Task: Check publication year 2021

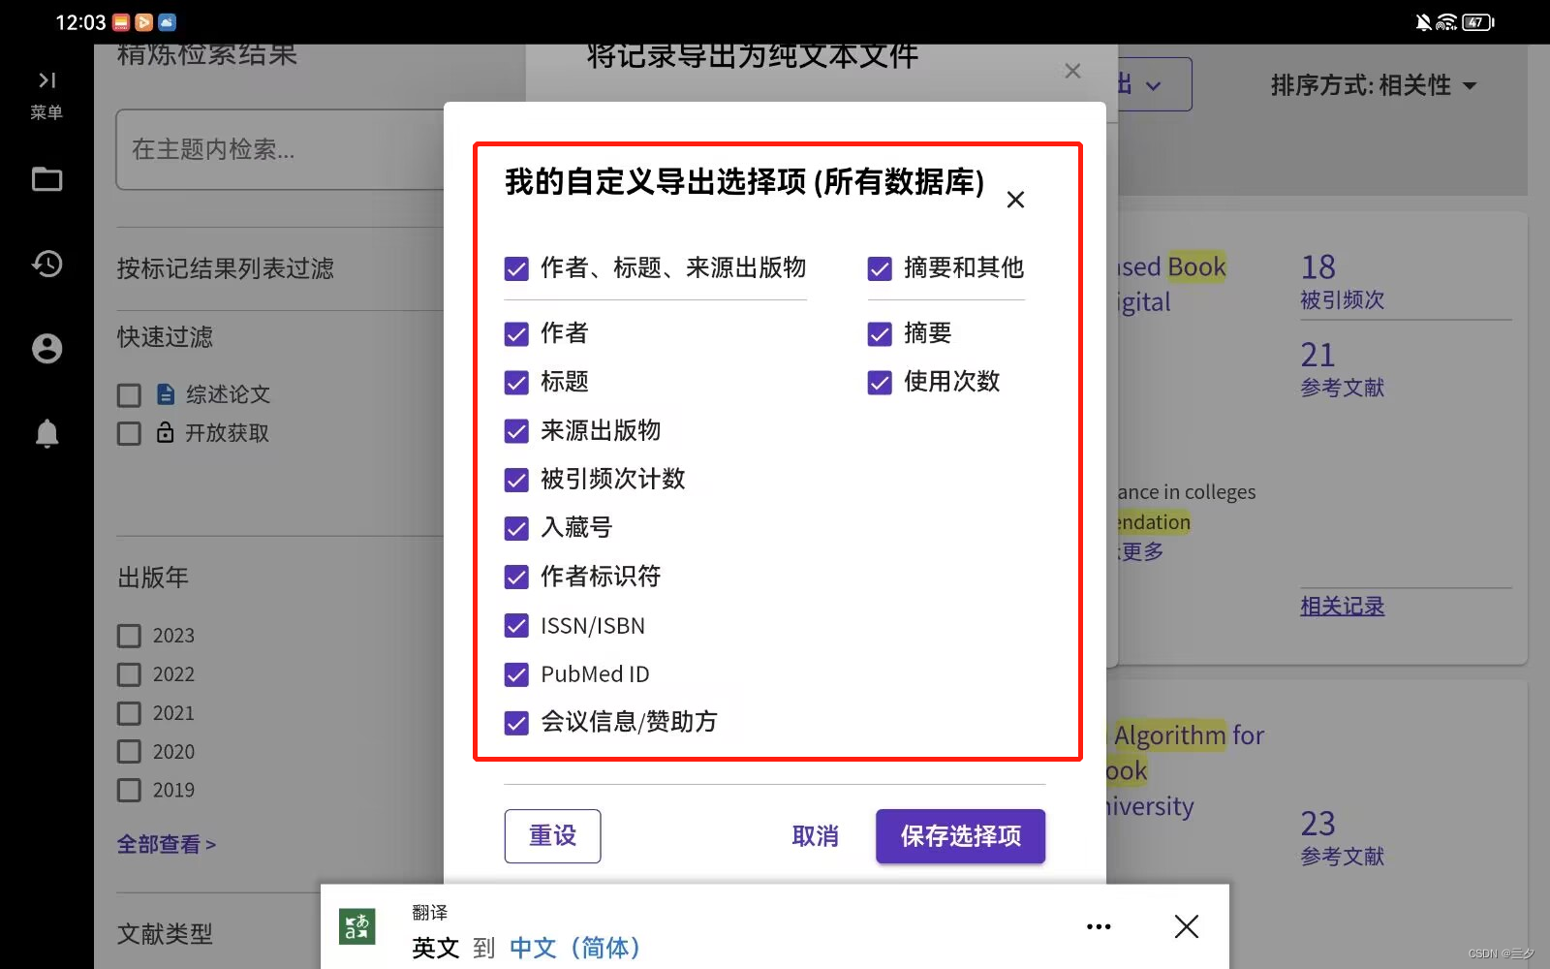Action: [129, 713]
